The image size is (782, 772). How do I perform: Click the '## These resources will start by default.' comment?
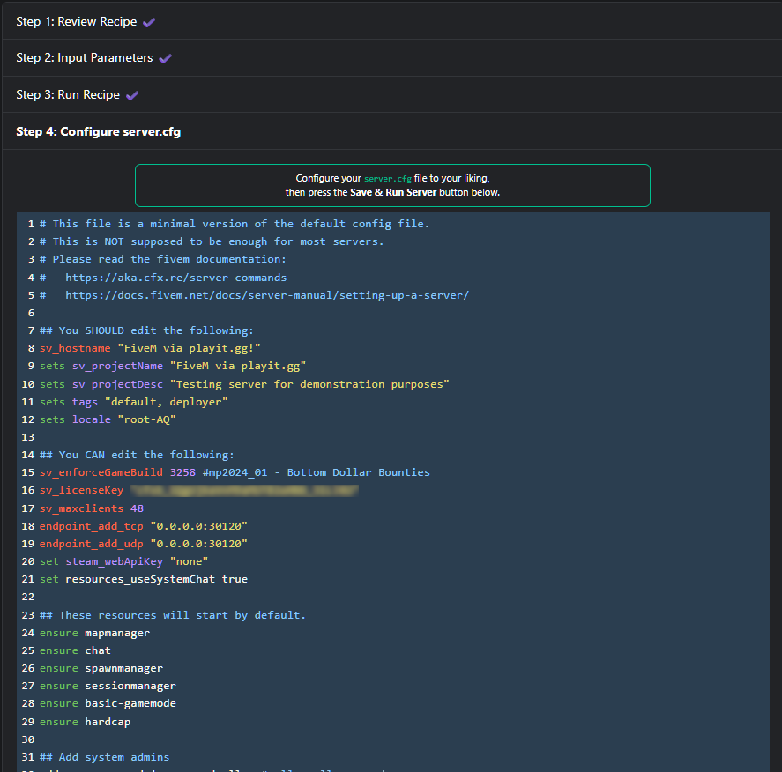(173, 615)
